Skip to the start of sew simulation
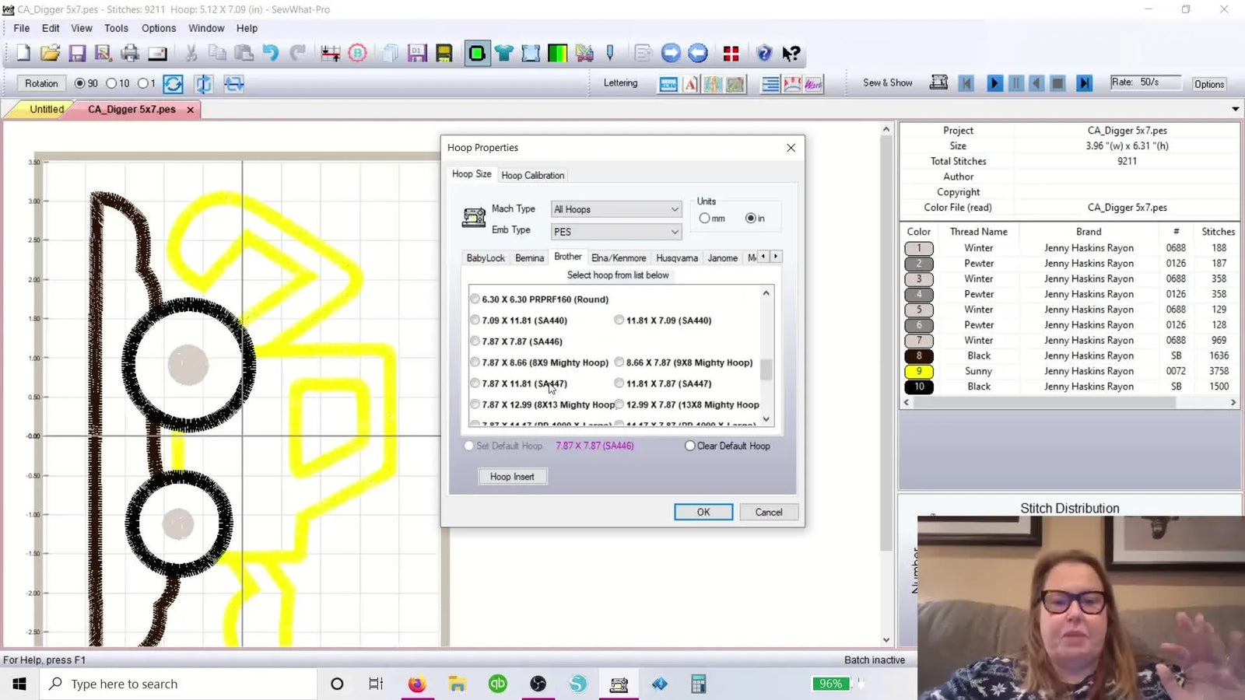The height and width of the screenshot is (700, 1245). [x=966, y=83]
